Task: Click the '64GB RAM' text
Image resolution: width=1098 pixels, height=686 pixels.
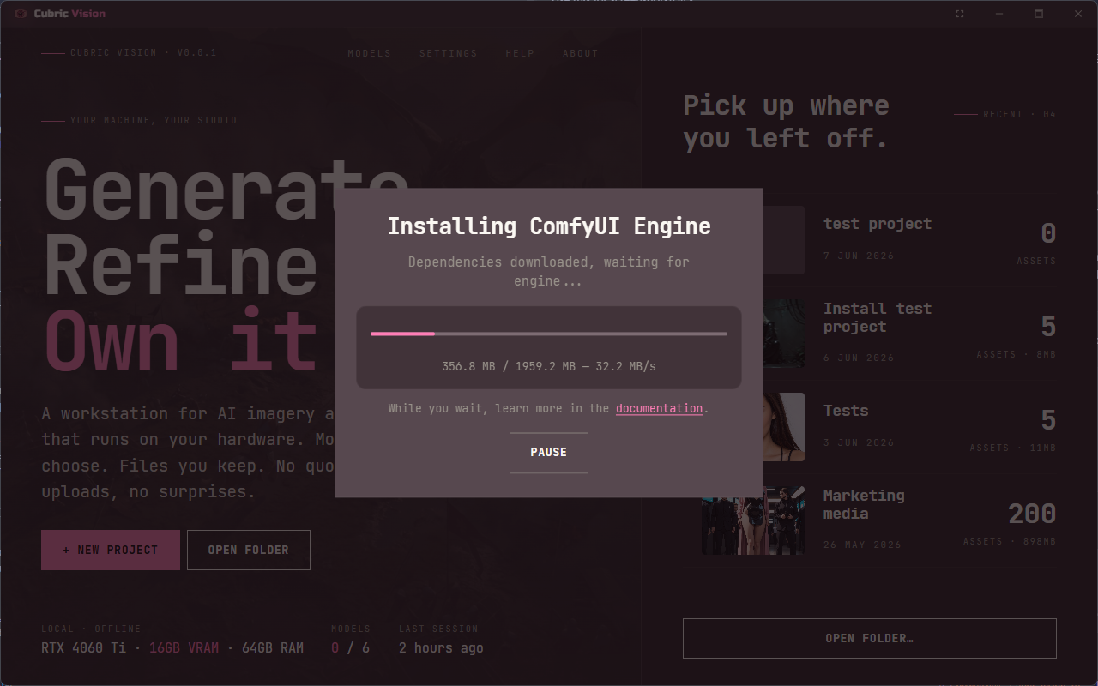Action: (x=273, y=648)
